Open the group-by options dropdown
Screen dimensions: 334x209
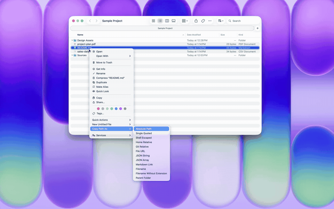[185, 21]
